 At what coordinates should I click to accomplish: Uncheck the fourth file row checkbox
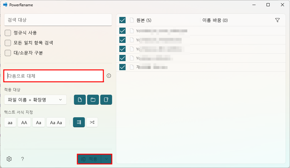click(122, 58)
